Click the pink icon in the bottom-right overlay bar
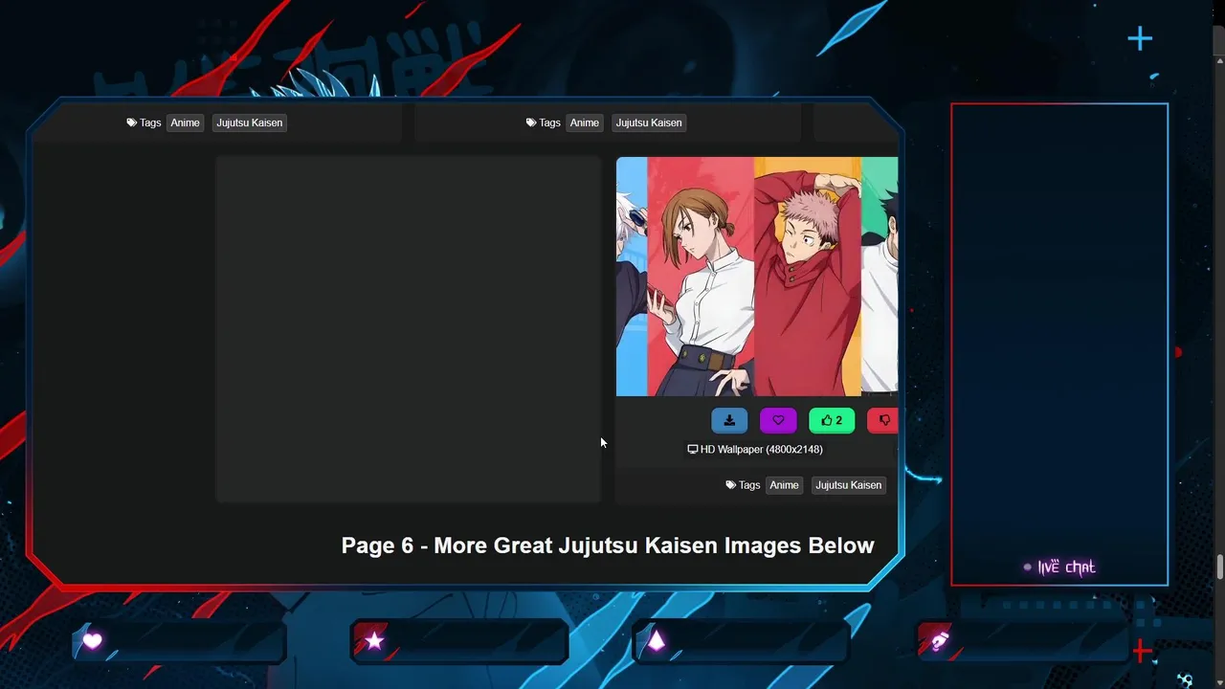1225x689 pixels. pos(940,641)
